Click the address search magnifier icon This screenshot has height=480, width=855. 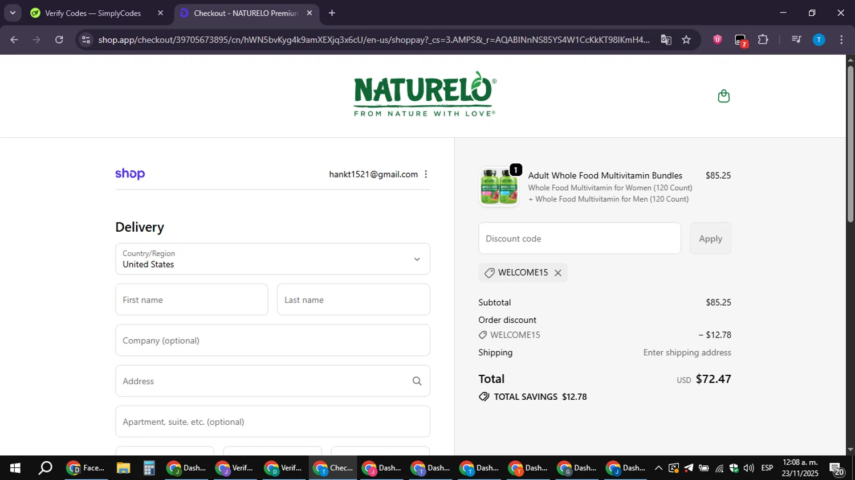(x=417, y=381)
